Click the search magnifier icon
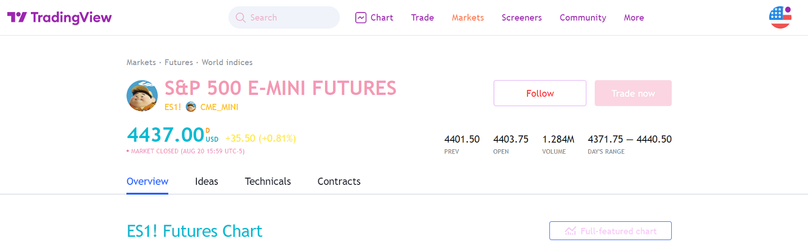Screen dimensions: 808x248 pyautogui.click(x=241, y=18)
